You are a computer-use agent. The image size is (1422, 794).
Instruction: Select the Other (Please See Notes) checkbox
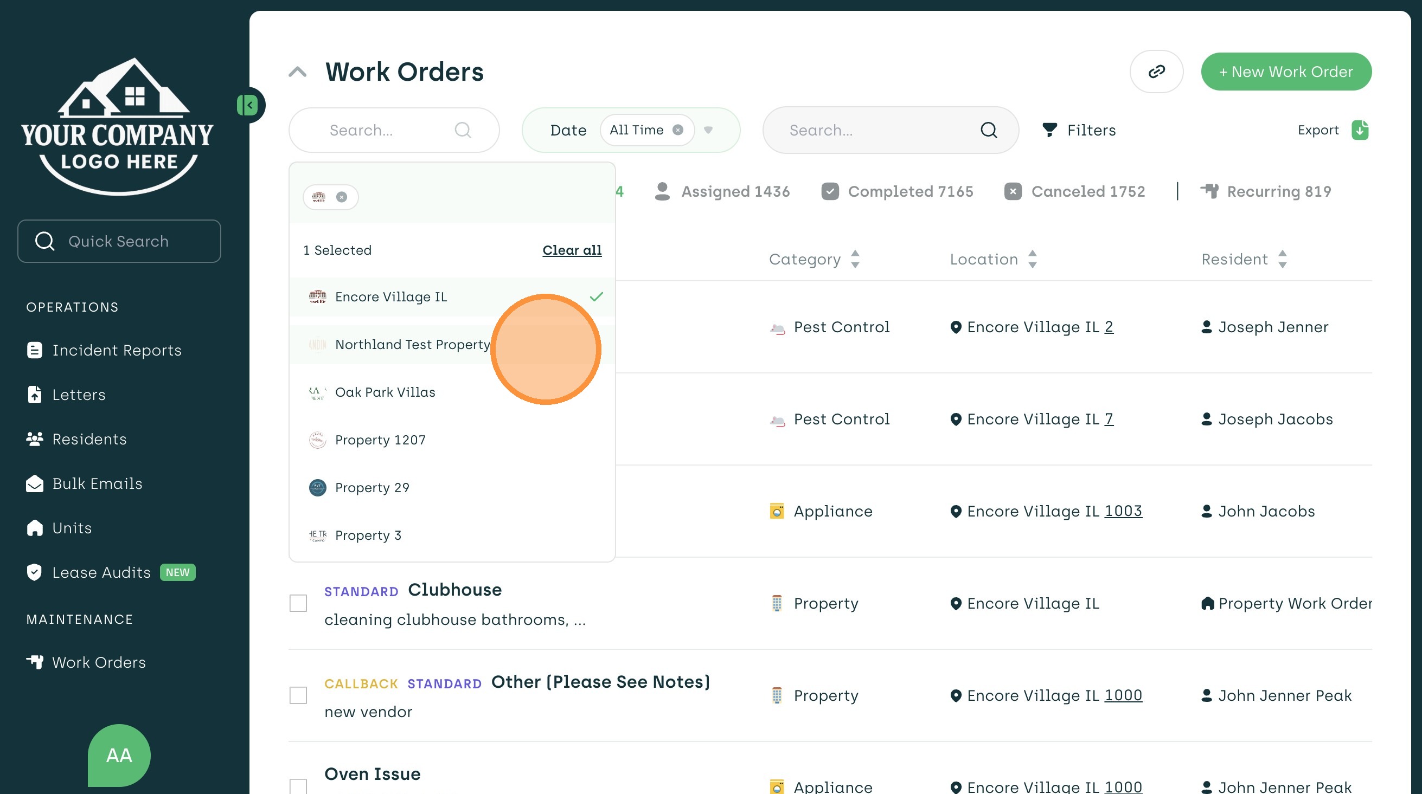tap(298, 695)
